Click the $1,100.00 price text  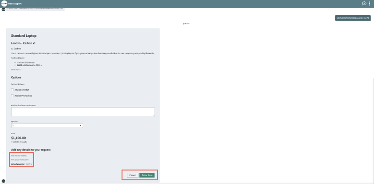pyautogui.click(x=18, y=138)
